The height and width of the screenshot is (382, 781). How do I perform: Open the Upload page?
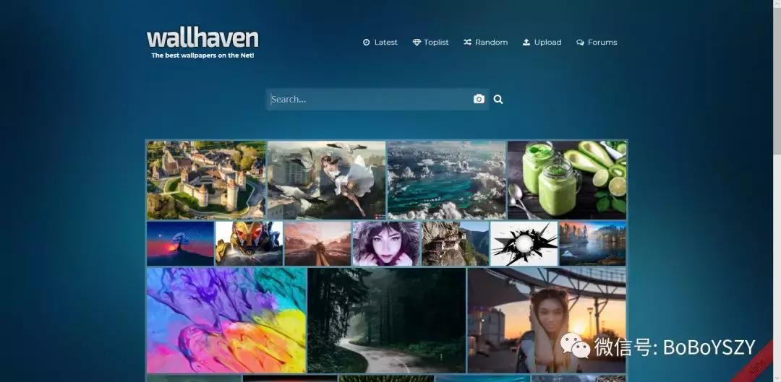click(542, 43)
